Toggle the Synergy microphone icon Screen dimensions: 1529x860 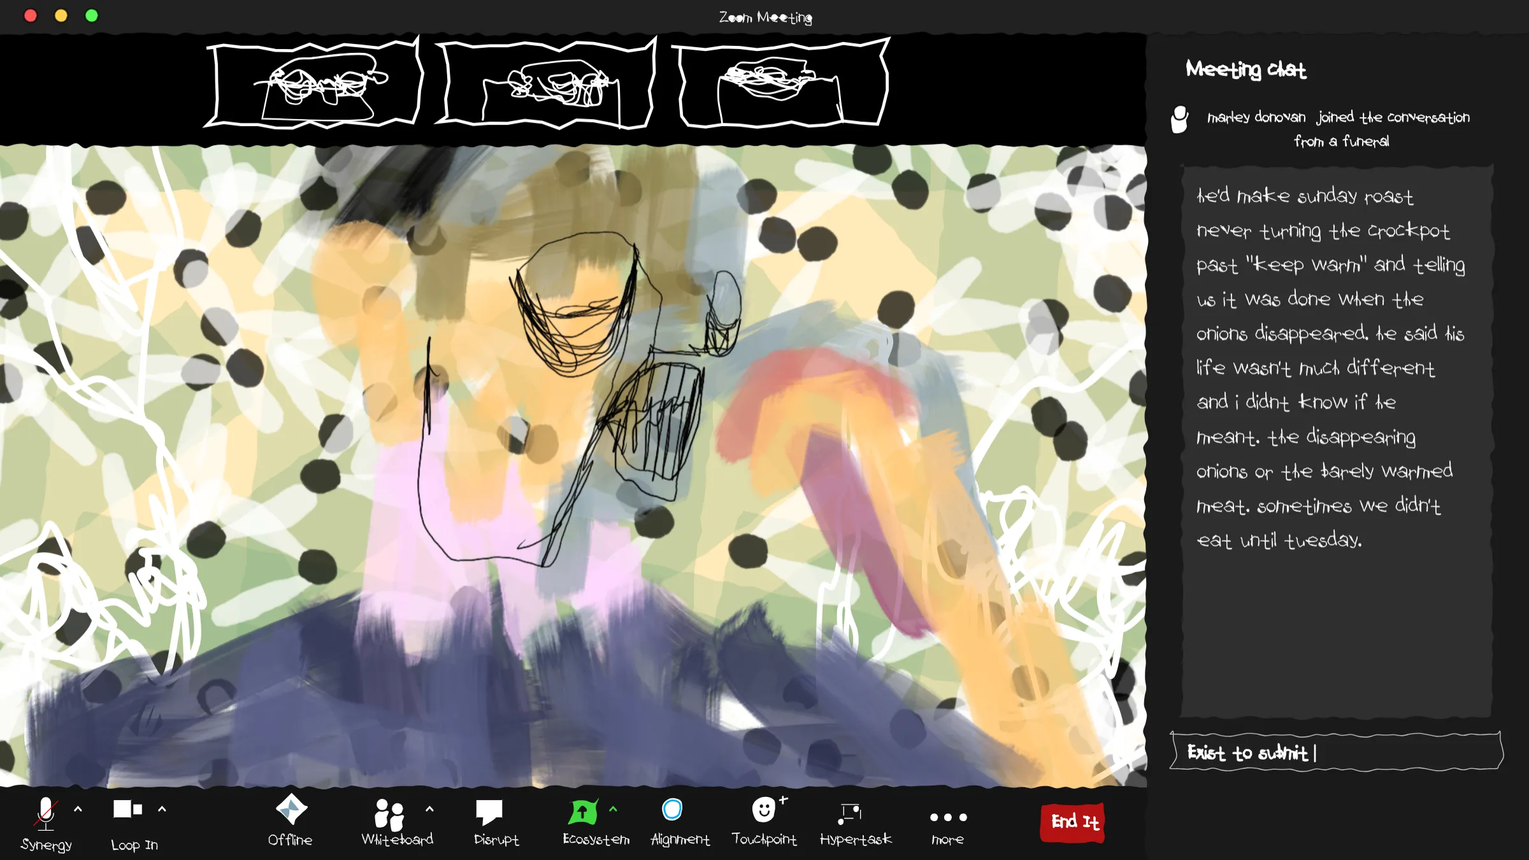[x=46, y=813]
